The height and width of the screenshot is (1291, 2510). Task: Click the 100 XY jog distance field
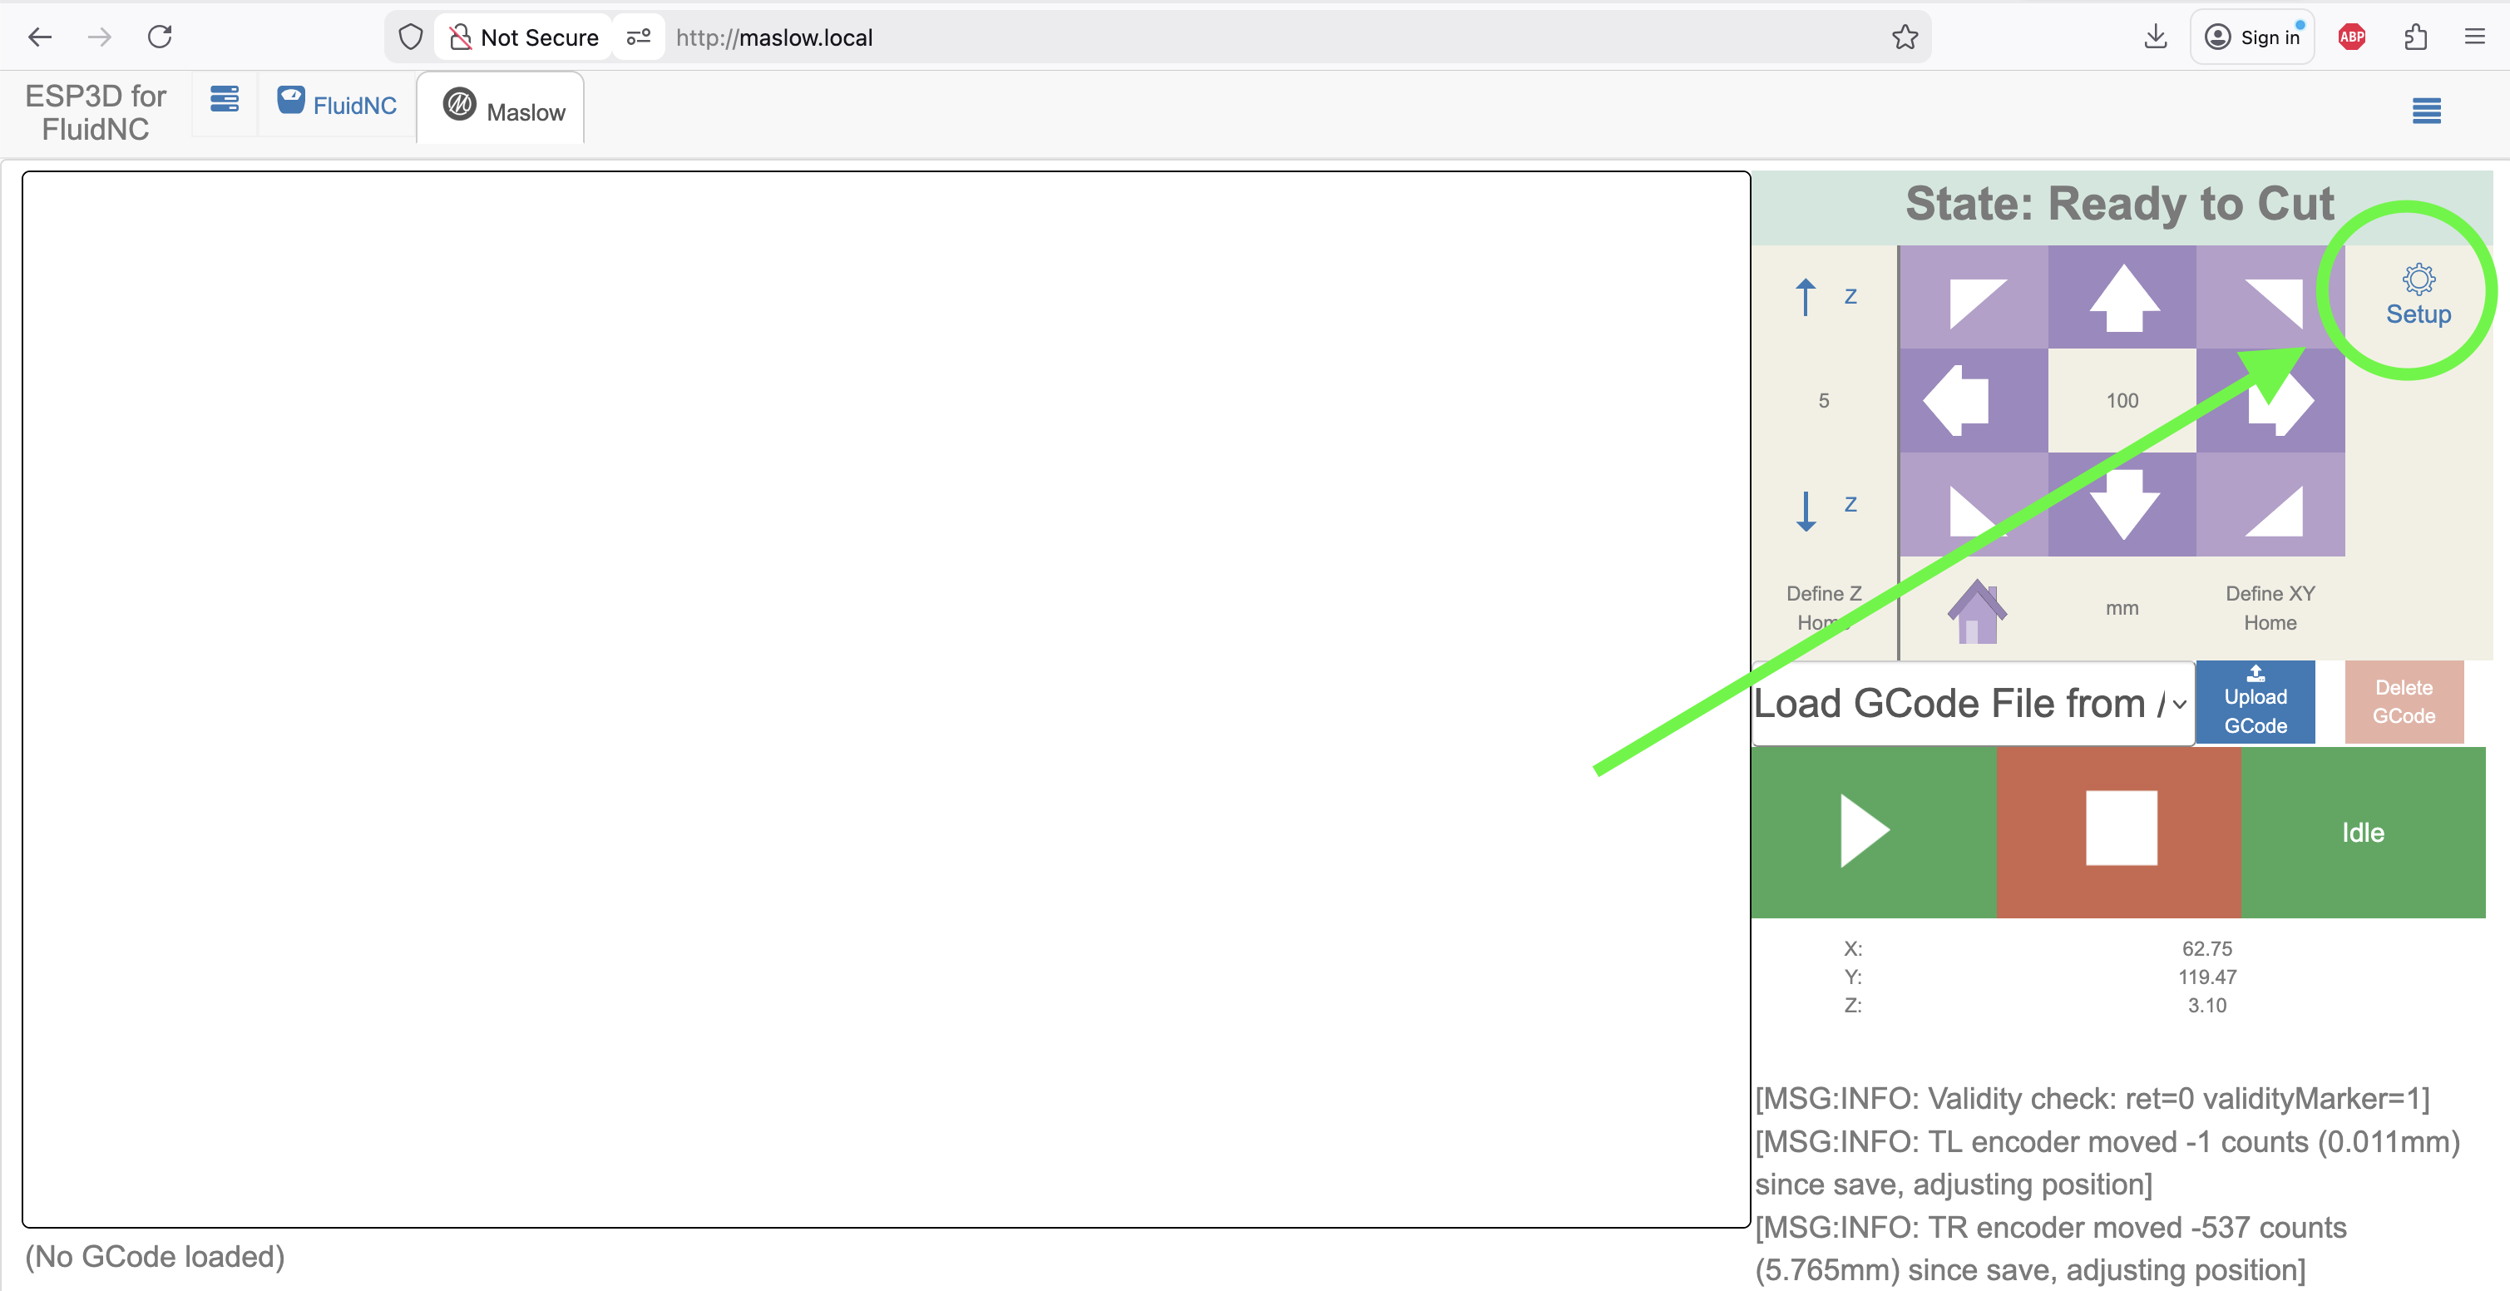pyautogui.click(x=2122, y=400)
